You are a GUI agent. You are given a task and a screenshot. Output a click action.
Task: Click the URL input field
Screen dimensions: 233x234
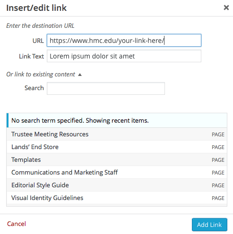(x=124, y=40)
